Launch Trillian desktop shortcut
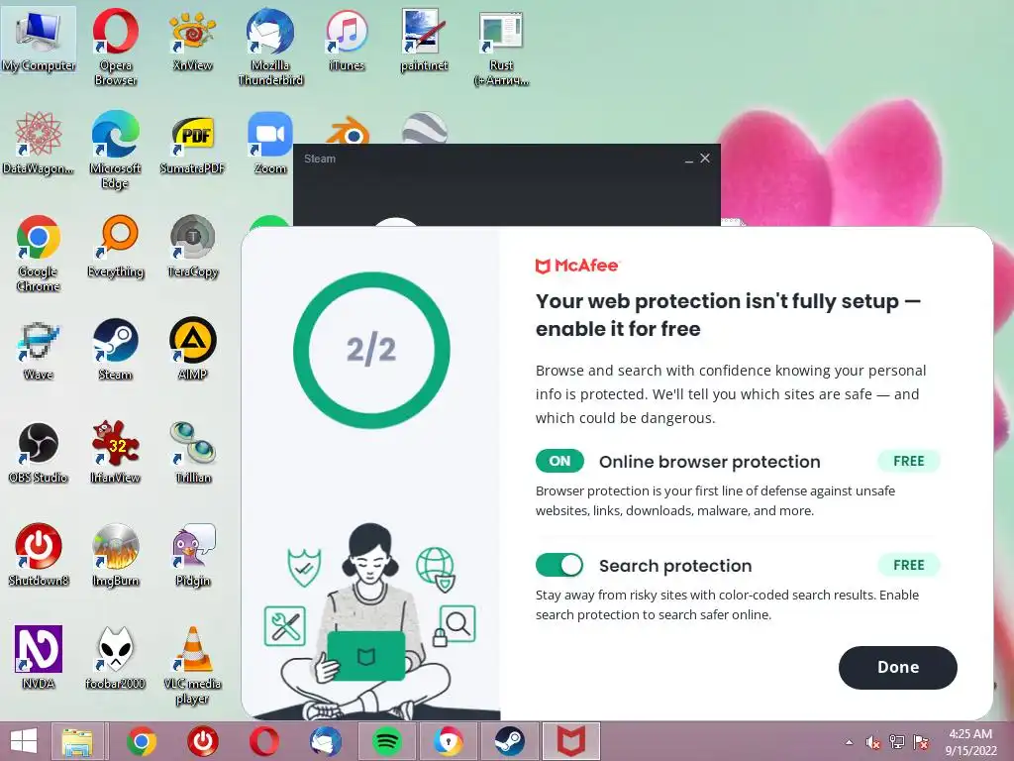This screenshot has height=761, width=1014. [x=192, y=452]
